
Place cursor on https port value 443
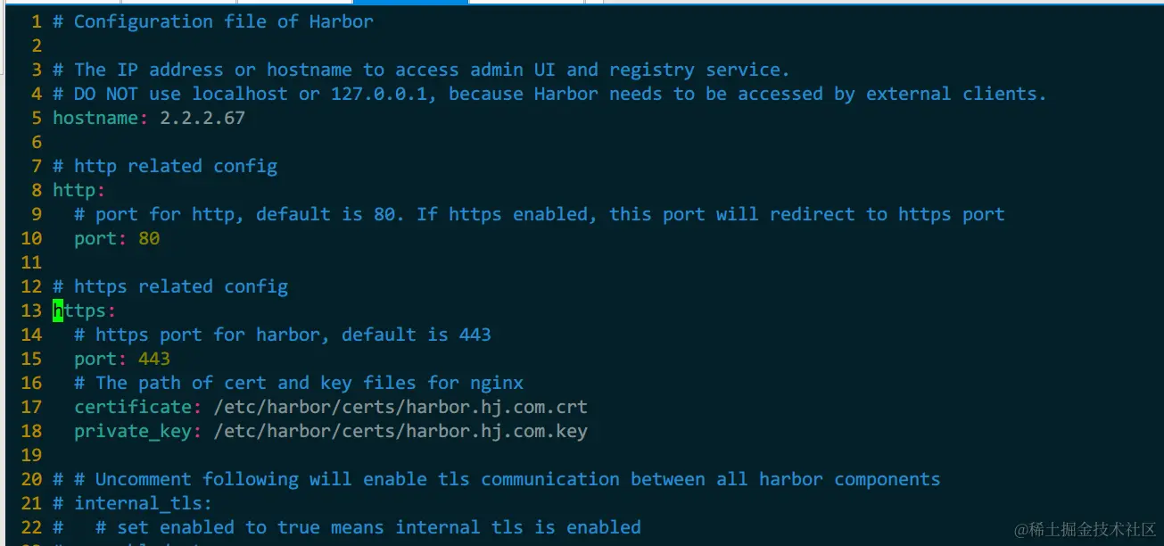153,359
